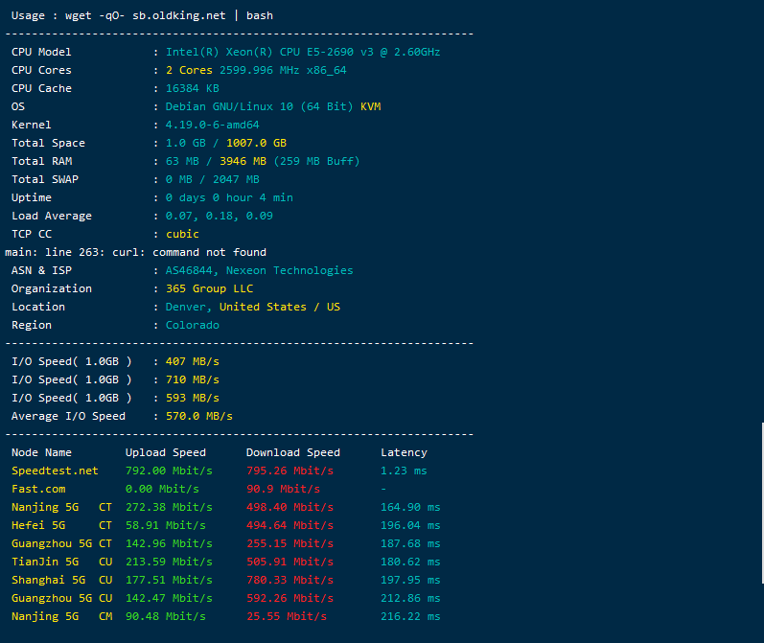
Task: Click the Denver location value
Action: tap(188, 307)
